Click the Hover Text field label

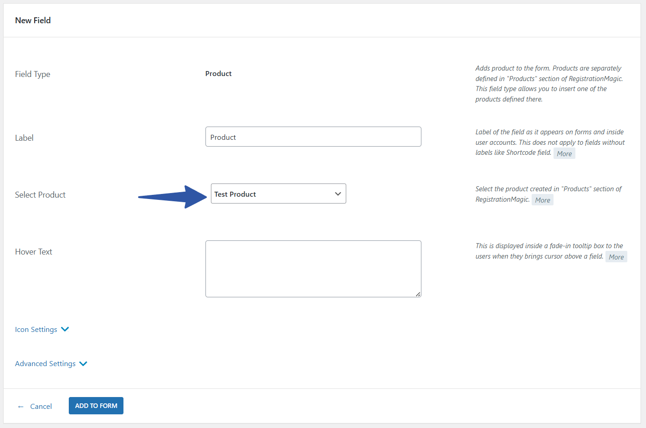(x=34, y=252)
